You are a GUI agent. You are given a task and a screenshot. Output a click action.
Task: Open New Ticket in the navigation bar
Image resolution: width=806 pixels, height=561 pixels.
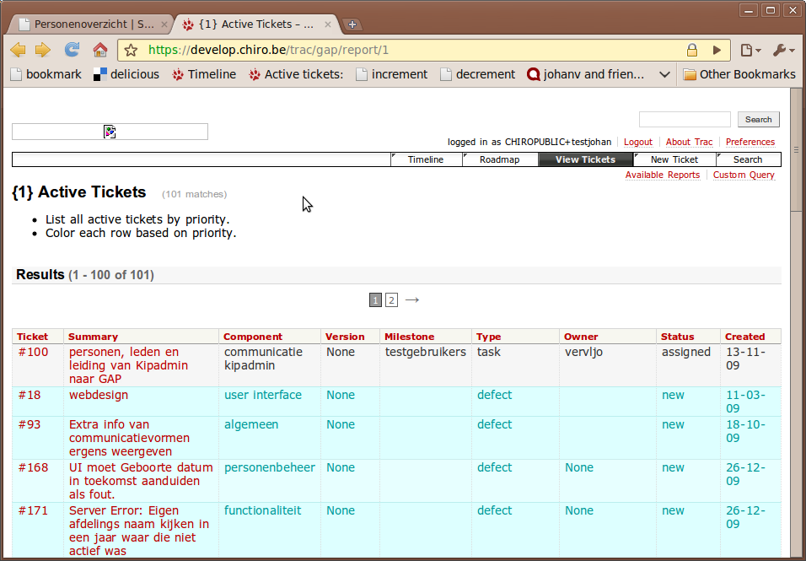pos(674,159)
